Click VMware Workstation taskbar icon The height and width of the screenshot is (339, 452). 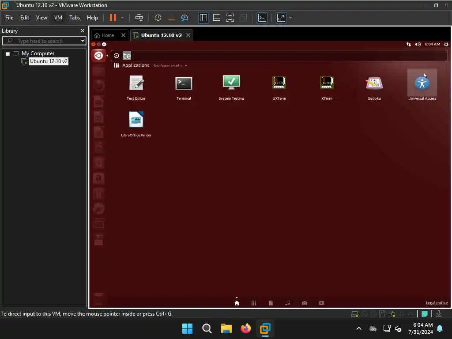tap(265, 328)
